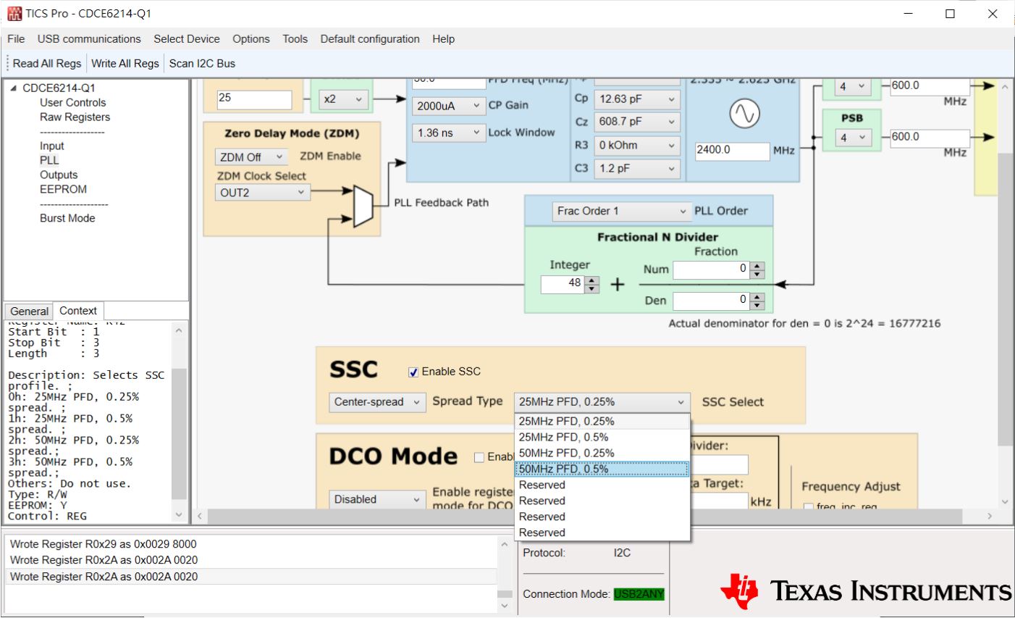Choose 25MHz PFD, 0.5% from the list
Viewport: 1015px width, 618px height.
coord(602,438)
